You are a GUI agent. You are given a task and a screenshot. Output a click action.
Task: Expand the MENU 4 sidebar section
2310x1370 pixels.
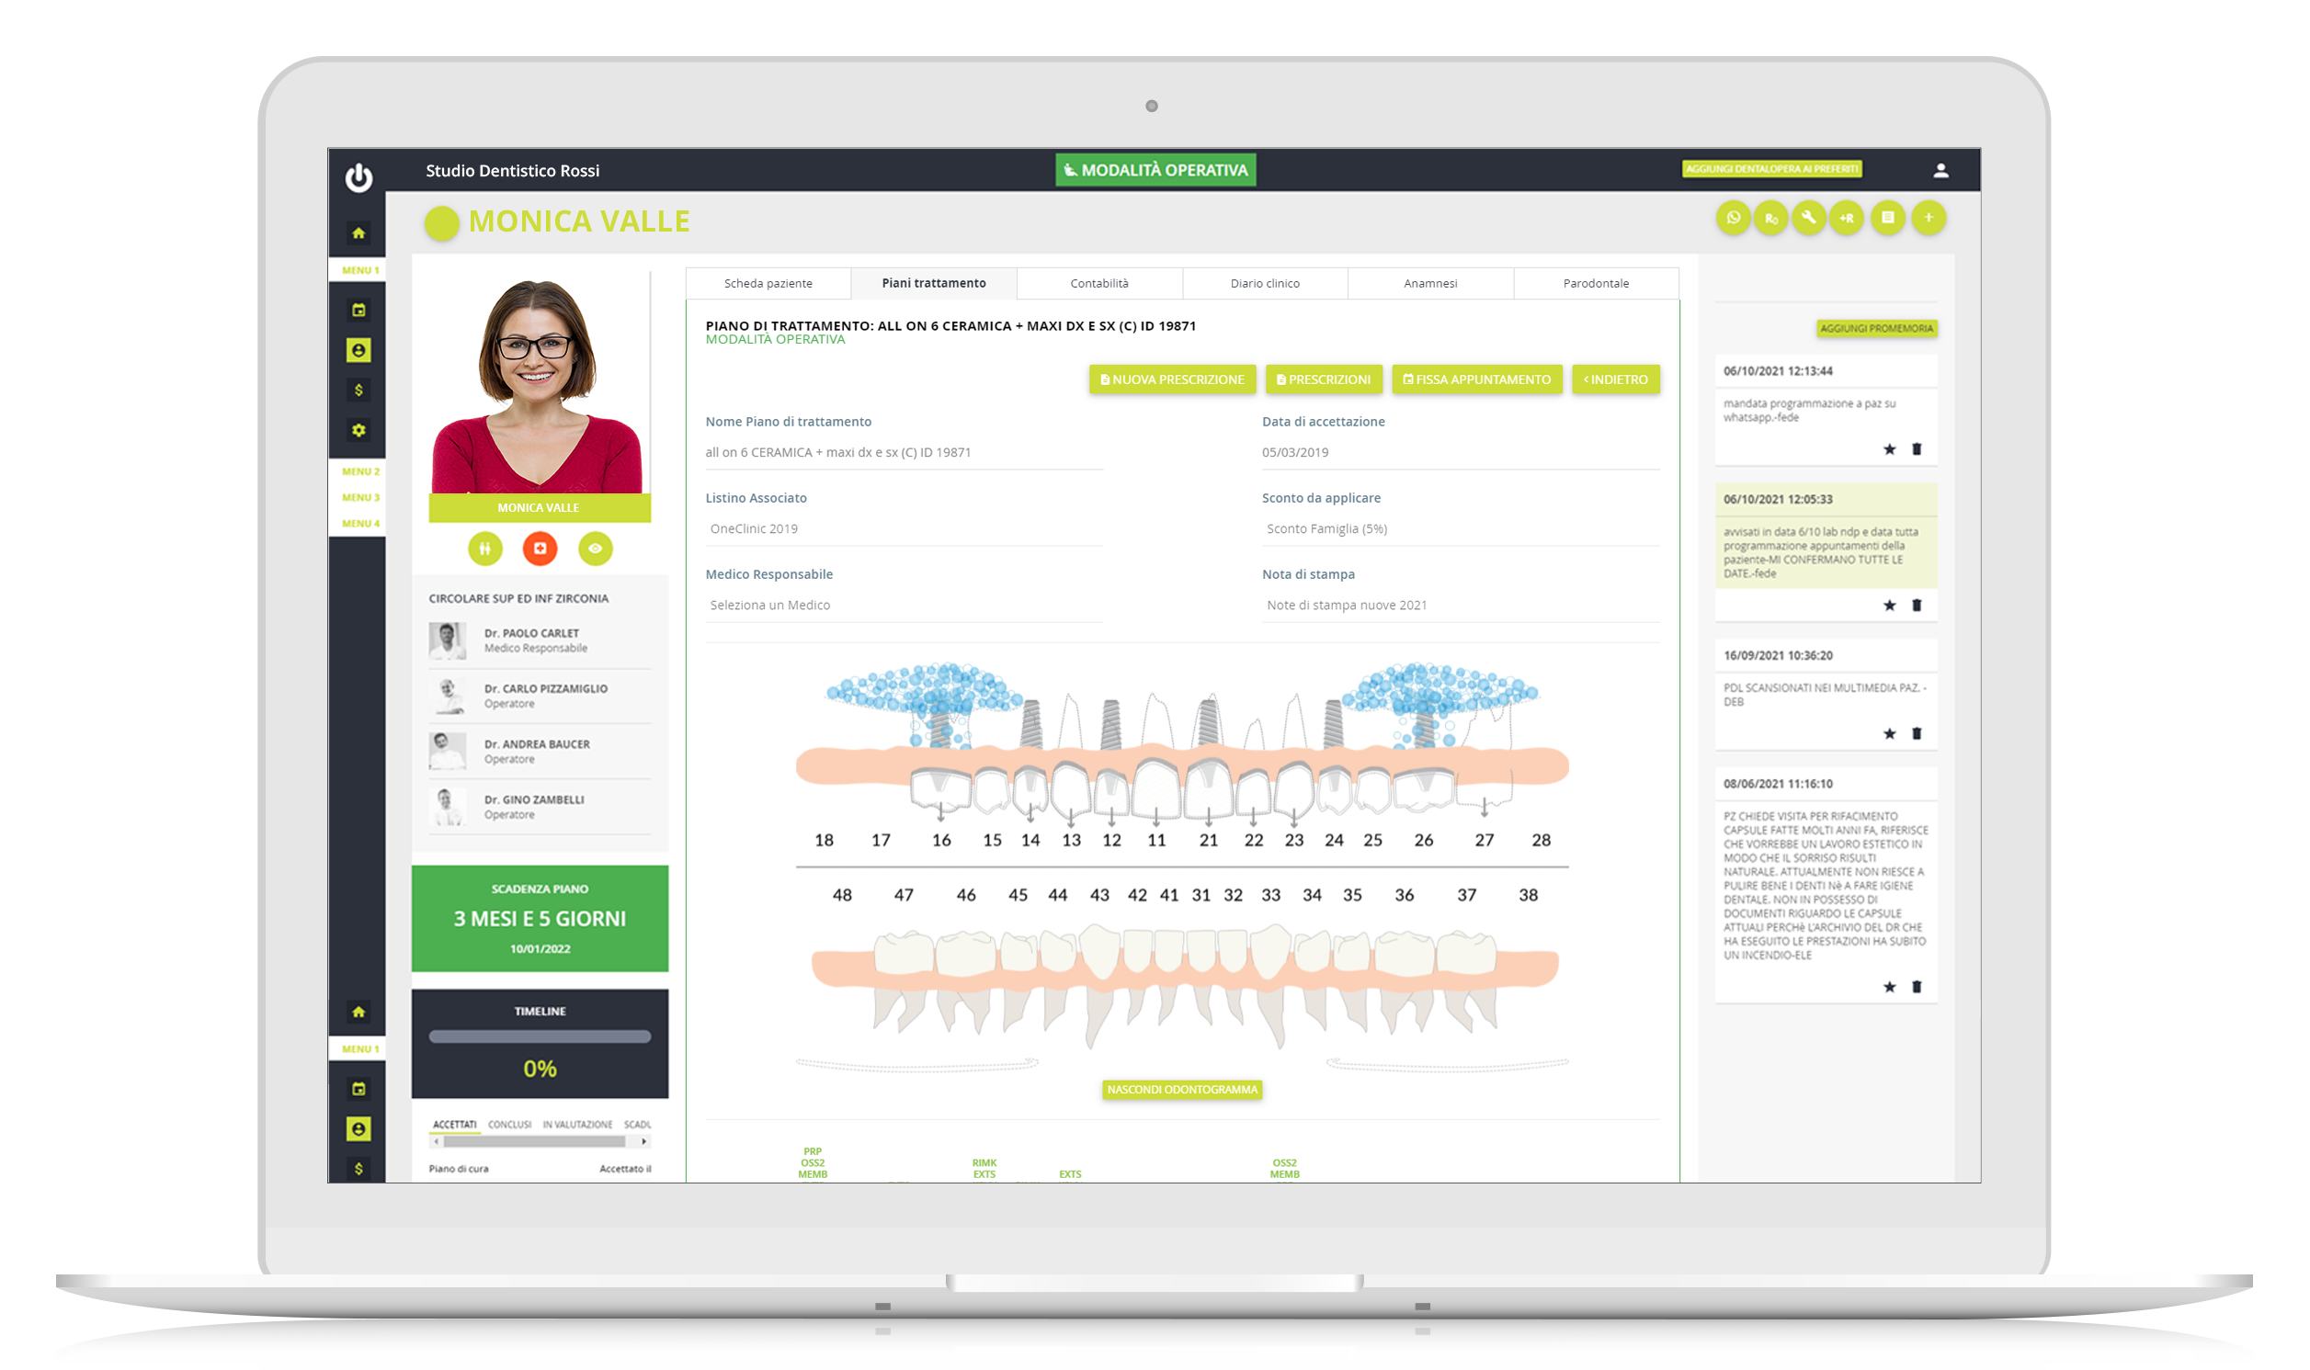[360, 524]
